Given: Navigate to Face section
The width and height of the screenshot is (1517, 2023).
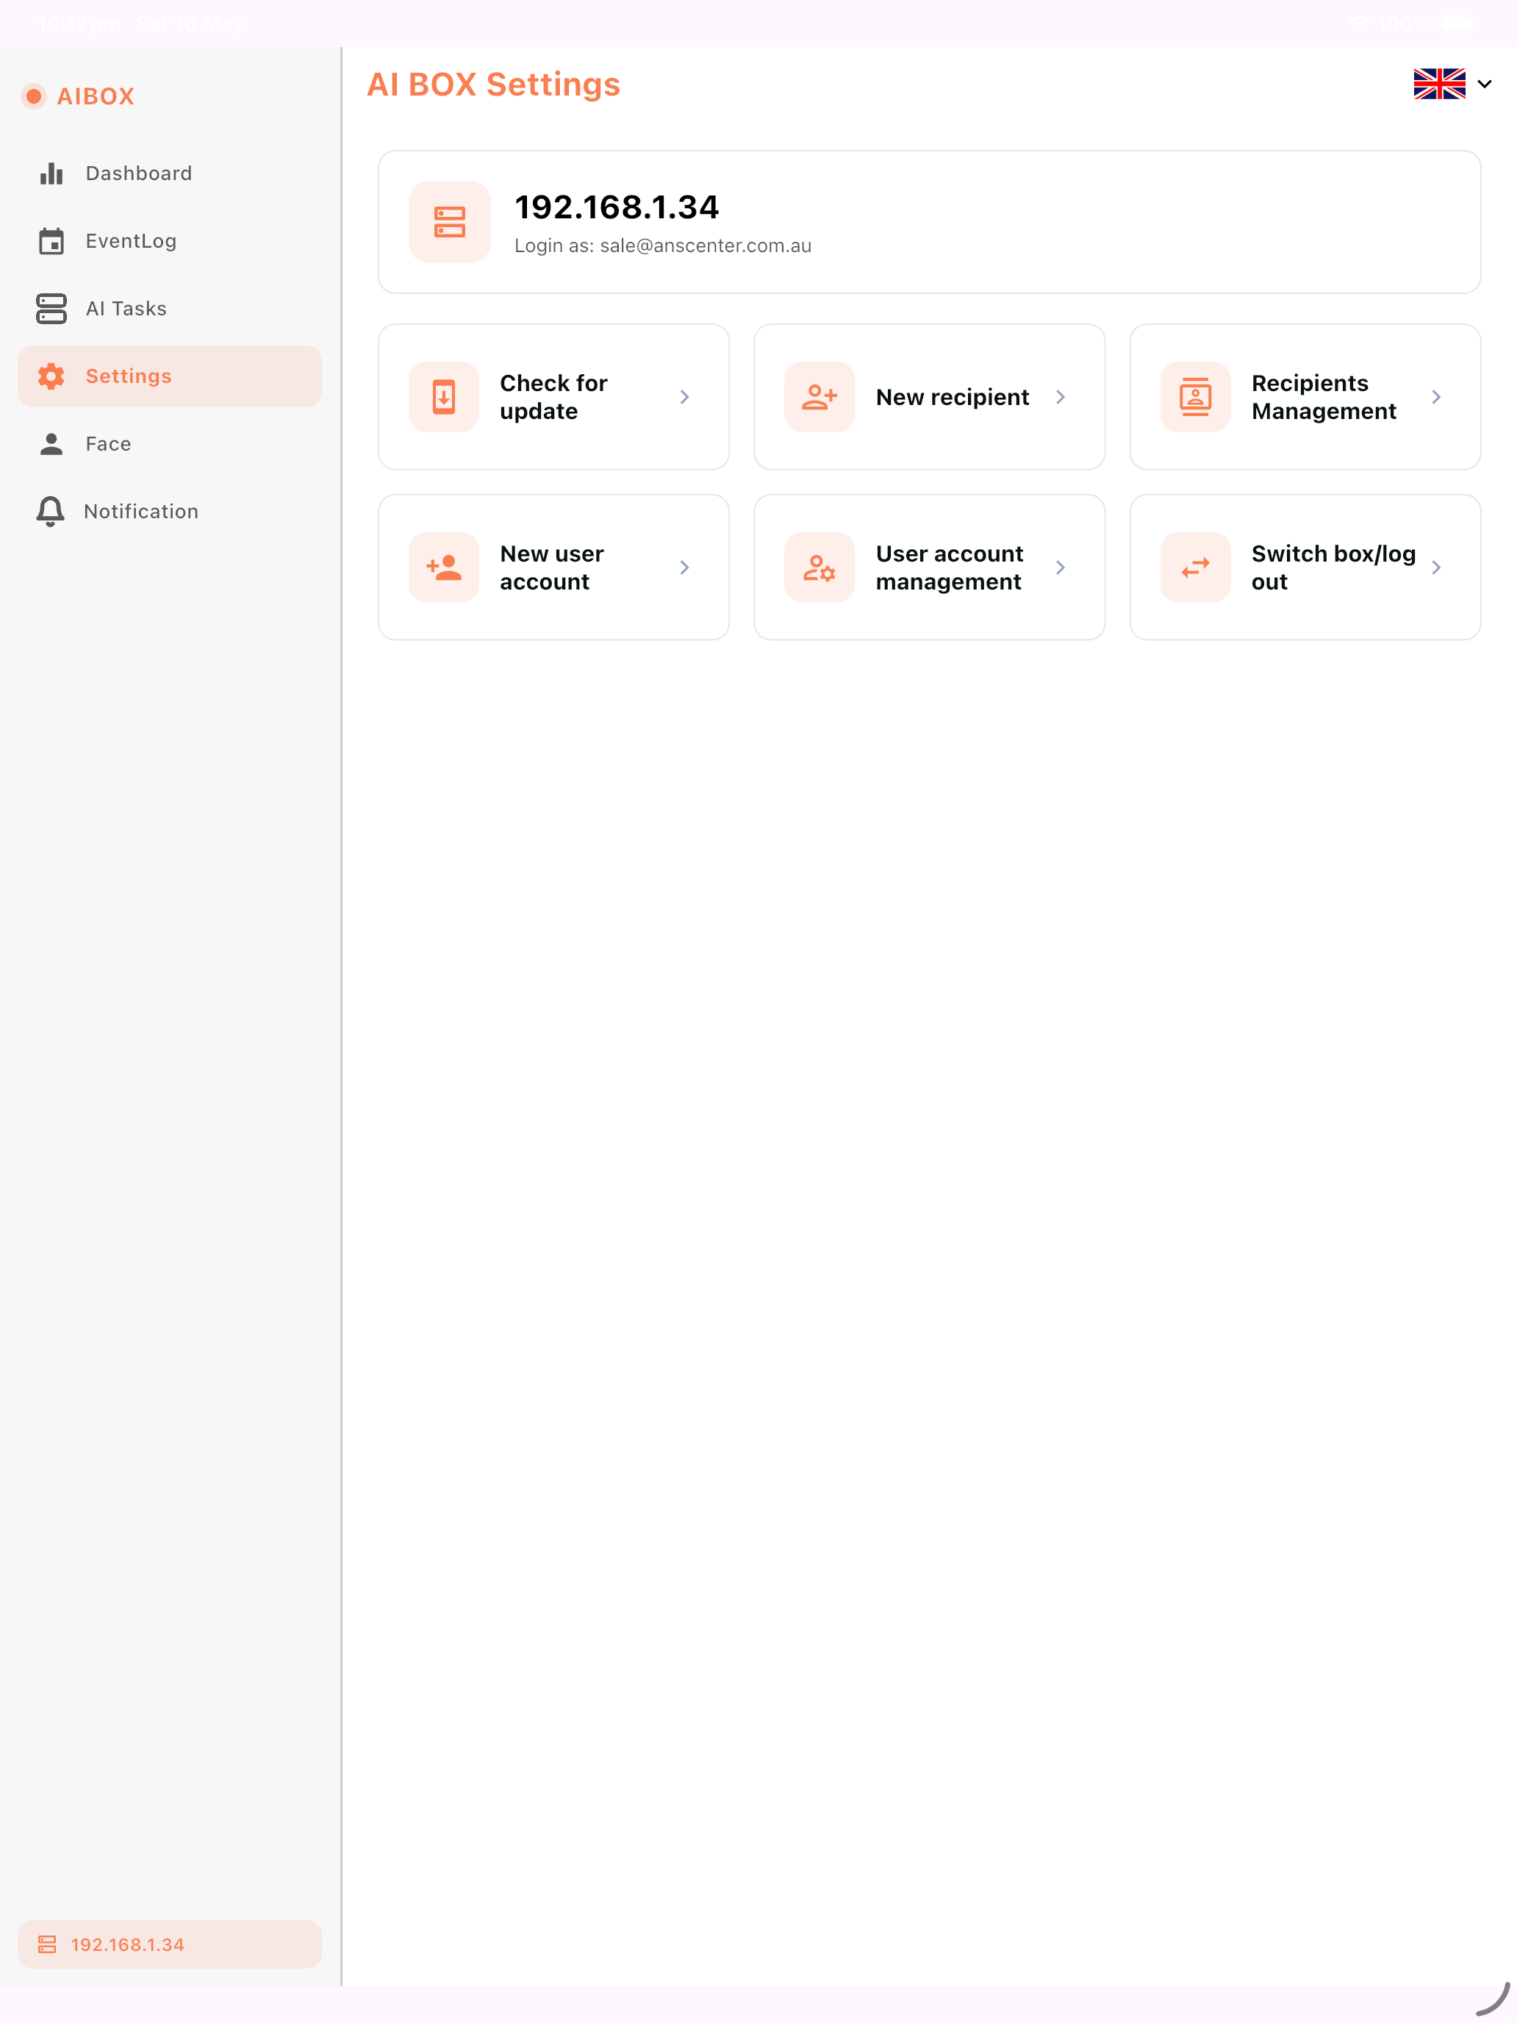Looking at the screenshot, I should (x=170, y=443).
